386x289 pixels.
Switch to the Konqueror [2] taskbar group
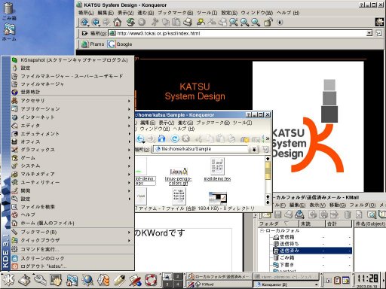tap(286, 284)
